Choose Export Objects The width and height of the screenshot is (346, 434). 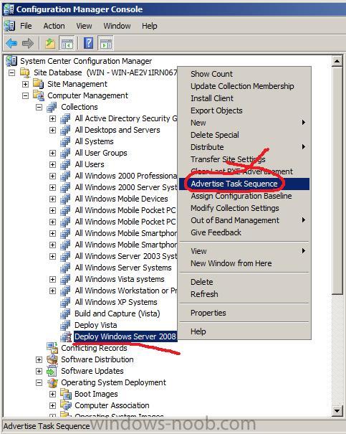click(x=244, y=110)
